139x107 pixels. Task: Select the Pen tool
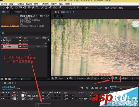click(x=33, y=8)
